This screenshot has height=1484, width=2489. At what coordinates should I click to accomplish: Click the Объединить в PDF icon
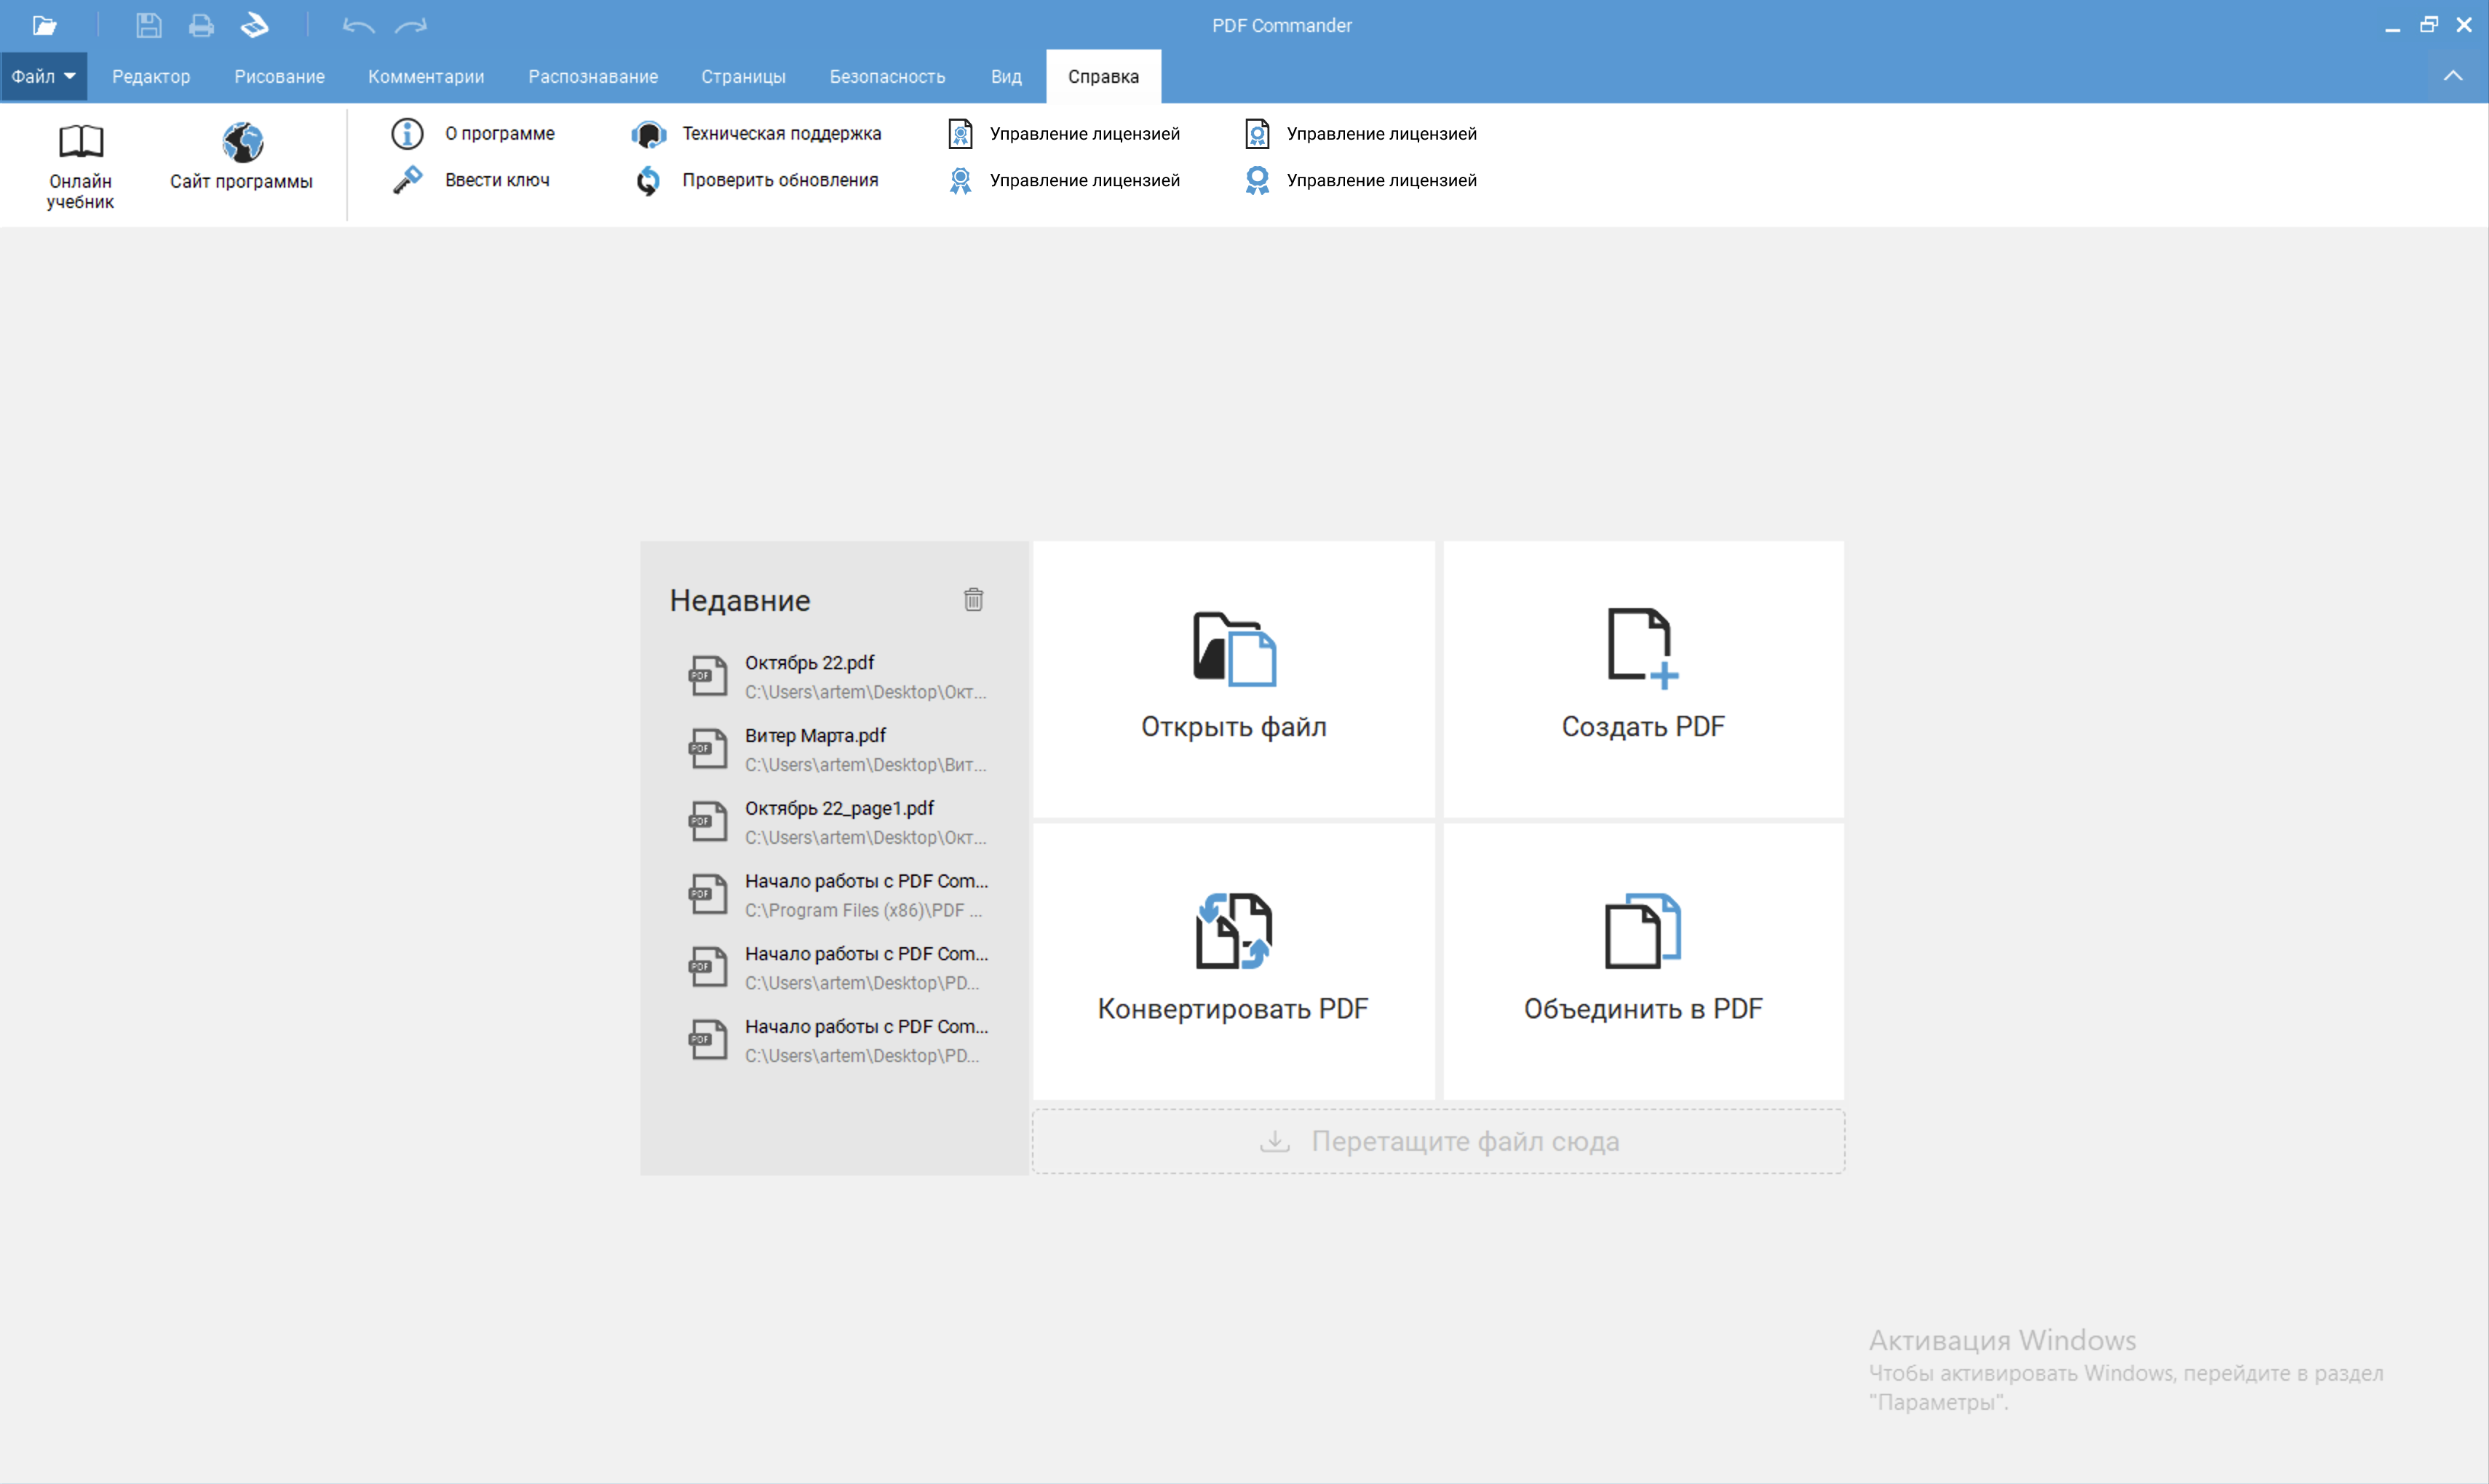pyautogui.click(x=1643, y=931)
